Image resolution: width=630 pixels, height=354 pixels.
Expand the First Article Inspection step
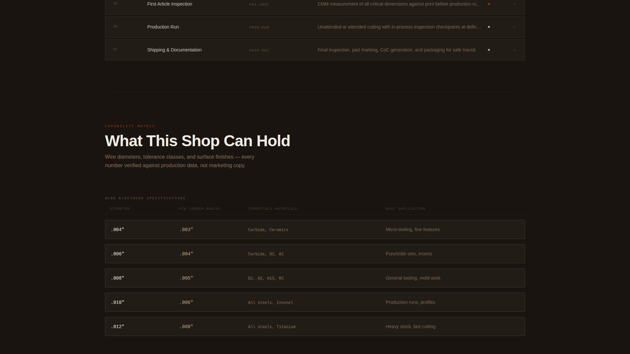(514, 4)
